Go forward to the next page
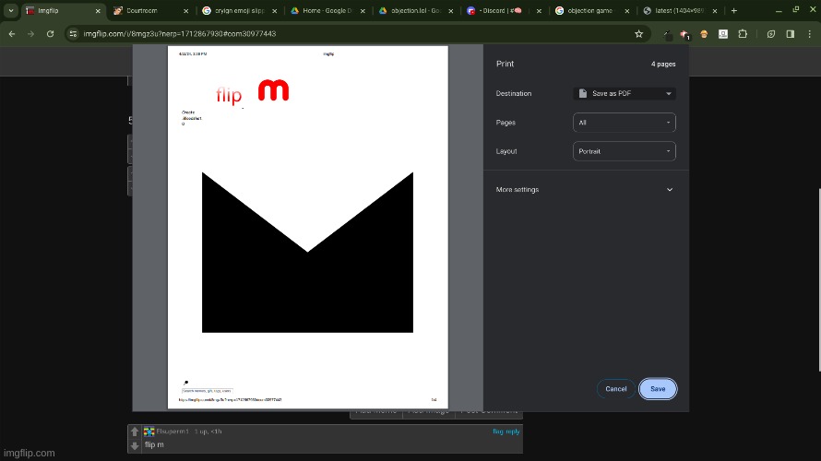Viewport: 821px width, 461px height. (x=30, y=34)
